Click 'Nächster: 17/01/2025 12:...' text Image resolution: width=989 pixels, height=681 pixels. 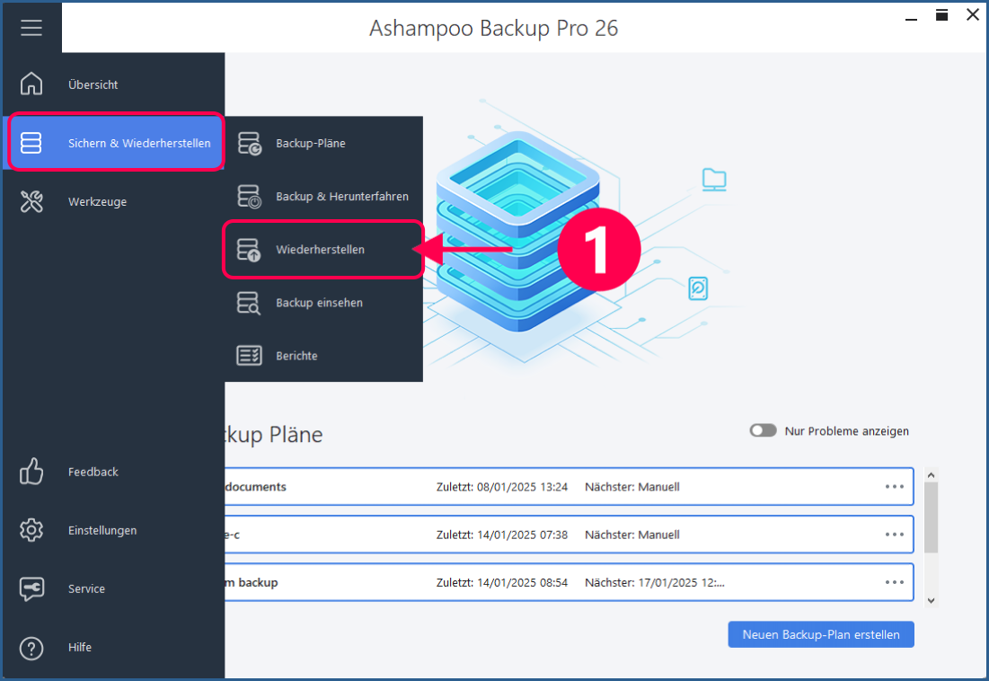[655, 583]
